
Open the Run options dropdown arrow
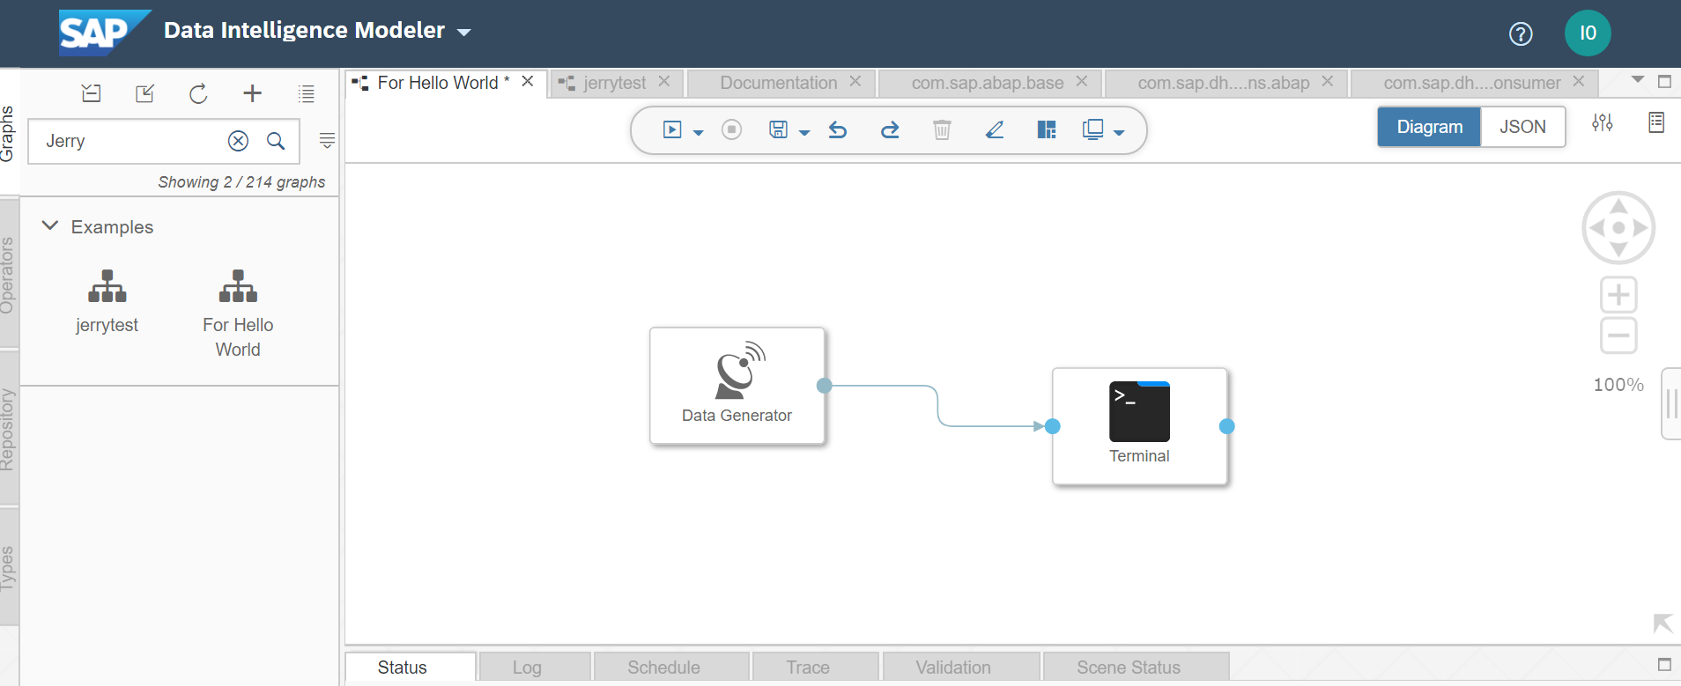[x=699, y=133]
